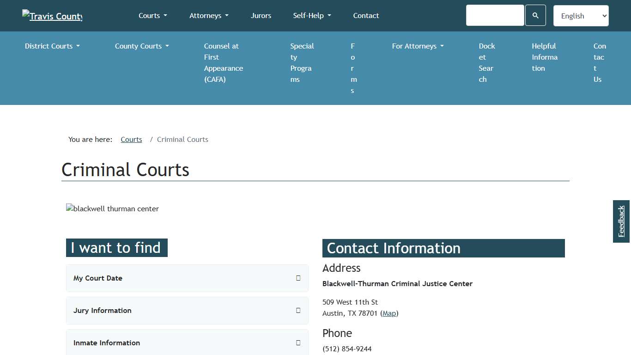
Task: Expand the County Courts dropdown
Action: click(x=141, y=46)
